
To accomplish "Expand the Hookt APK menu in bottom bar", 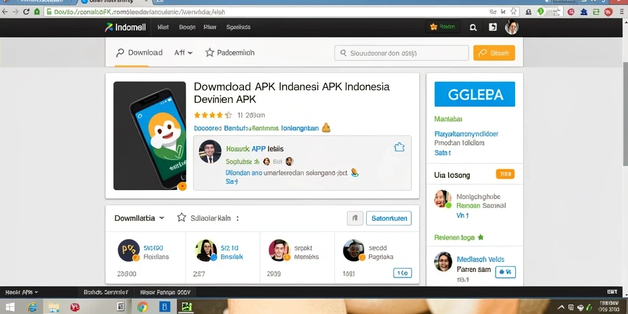I will pos(21,293).
